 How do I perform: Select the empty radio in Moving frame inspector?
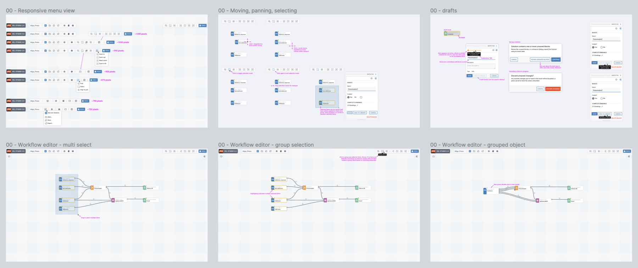tap(361, 97)
